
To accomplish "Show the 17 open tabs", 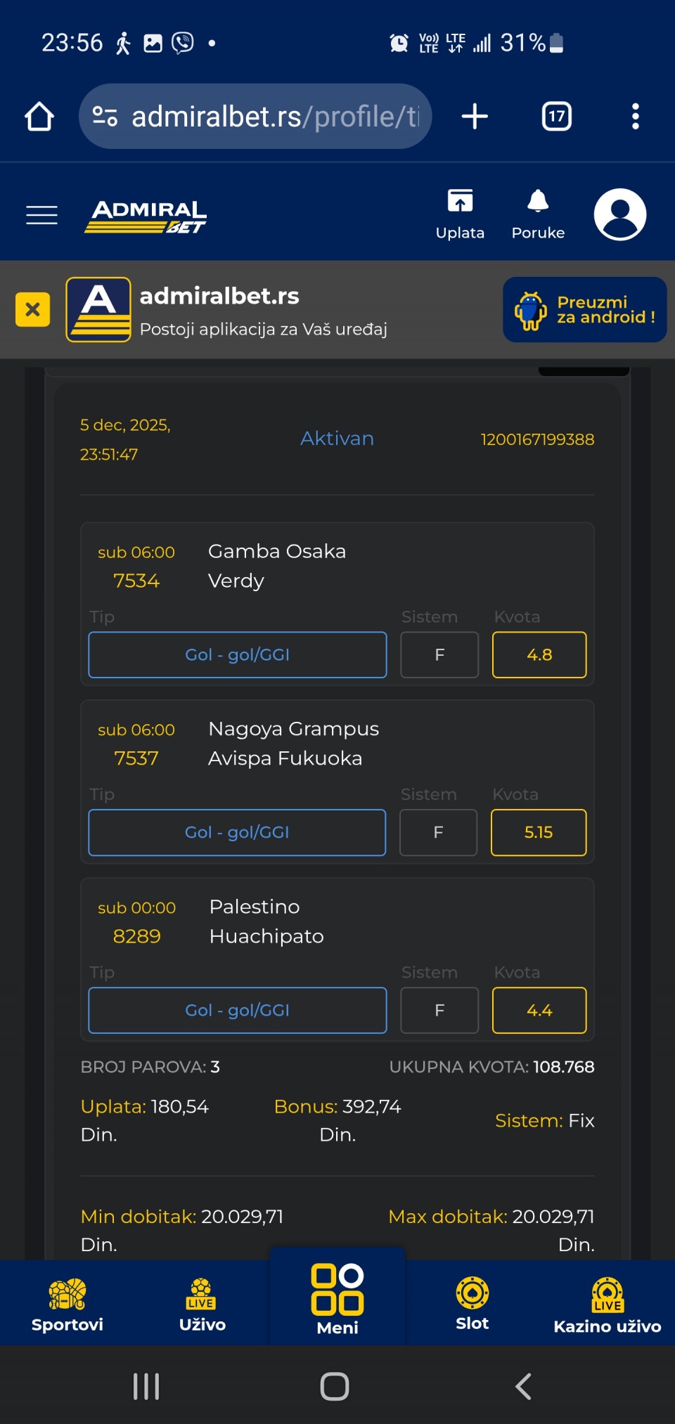I will (556, 117).
